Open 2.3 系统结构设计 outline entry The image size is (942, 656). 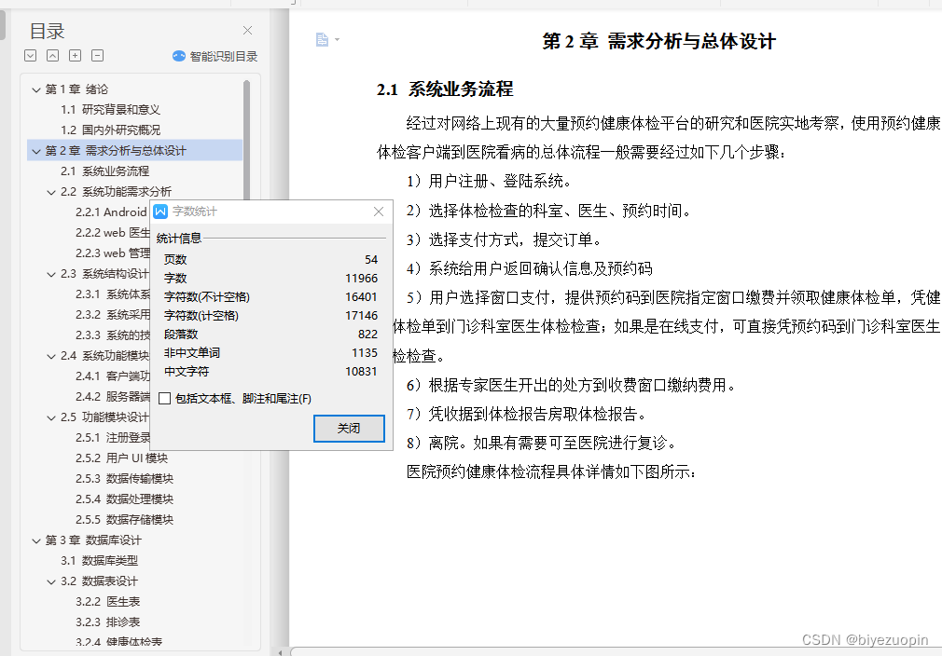[104, 274]
